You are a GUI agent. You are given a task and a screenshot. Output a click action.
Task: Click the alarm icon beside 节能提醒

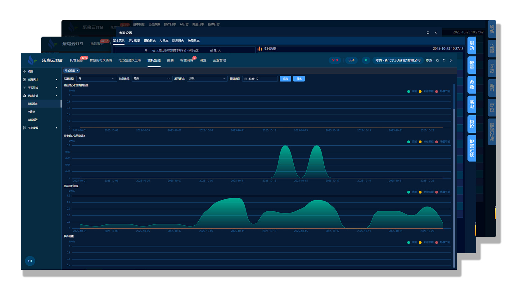(25, 128)
